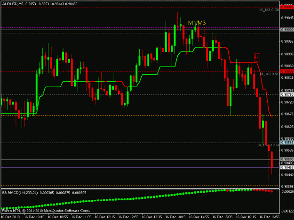The image size is (294, 220).
Task: Click the 0.99000 price level tag
Action: coord(287,30)
